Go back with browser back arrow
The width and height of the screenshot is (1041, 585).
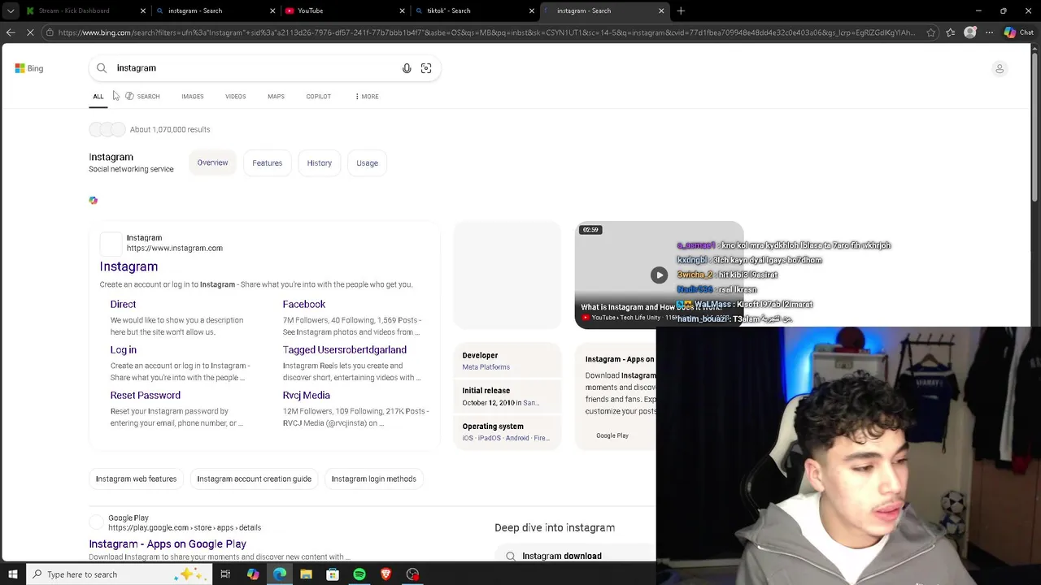tap(11, 32)
